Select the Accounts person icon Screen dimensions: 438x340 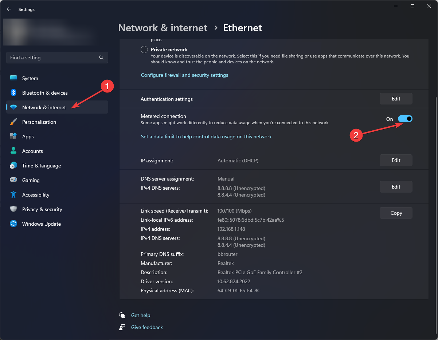click(x=13, y=151)
